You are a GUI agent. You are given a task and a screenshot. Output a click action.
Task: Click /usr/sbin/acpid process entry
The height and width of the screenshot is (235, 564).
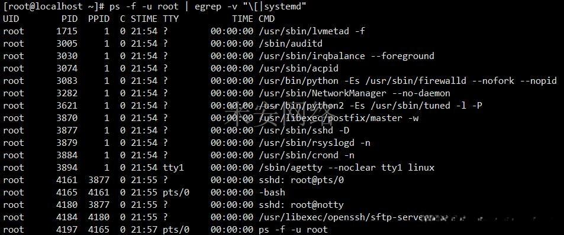(x=298, y=68)
